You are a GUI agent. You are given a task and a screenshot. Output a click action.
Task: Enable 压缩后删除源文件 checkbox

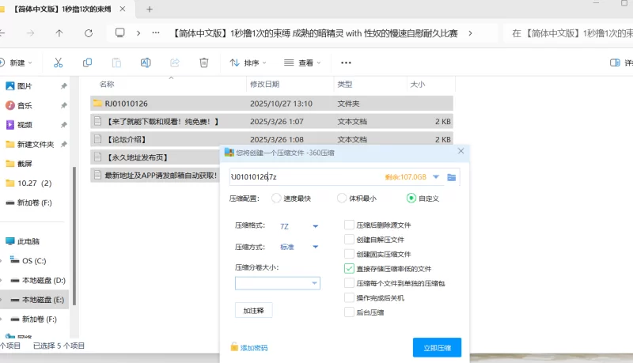[349, 225]
